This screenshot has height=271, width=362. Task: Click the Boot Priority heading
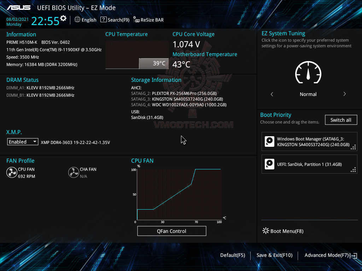click(x=276, y=115)
